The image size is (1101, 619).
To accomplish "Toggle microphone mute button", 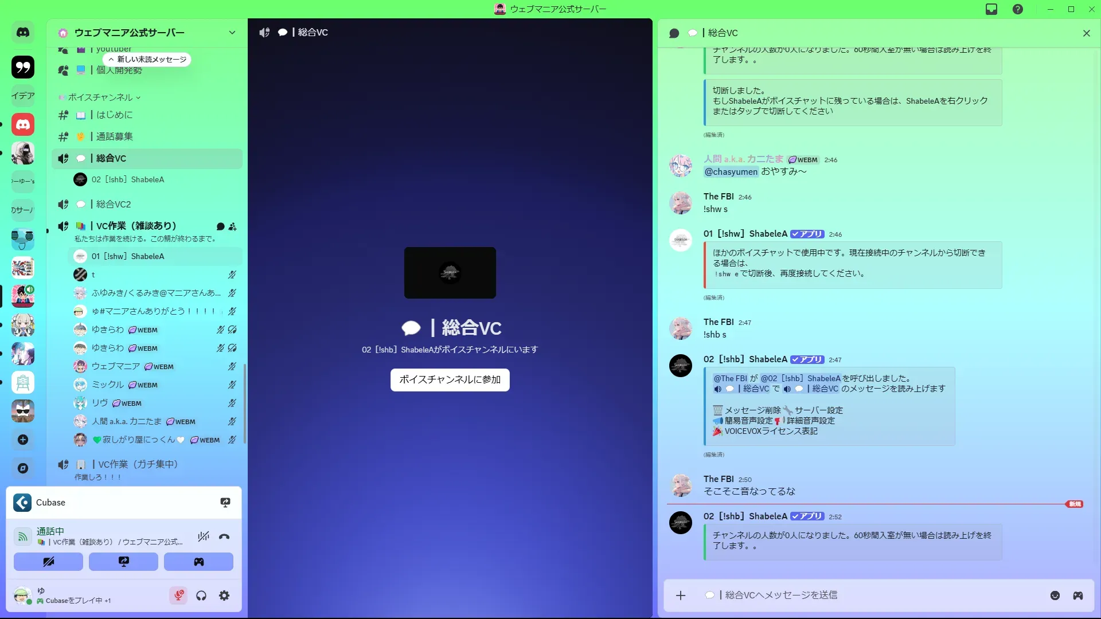I will 179,596.
